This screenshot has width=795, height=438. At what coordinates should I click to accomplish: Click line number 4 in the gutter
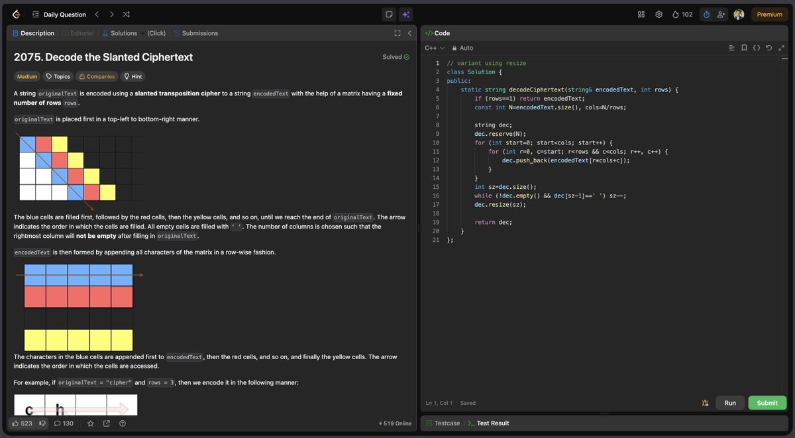pos(437,89)
